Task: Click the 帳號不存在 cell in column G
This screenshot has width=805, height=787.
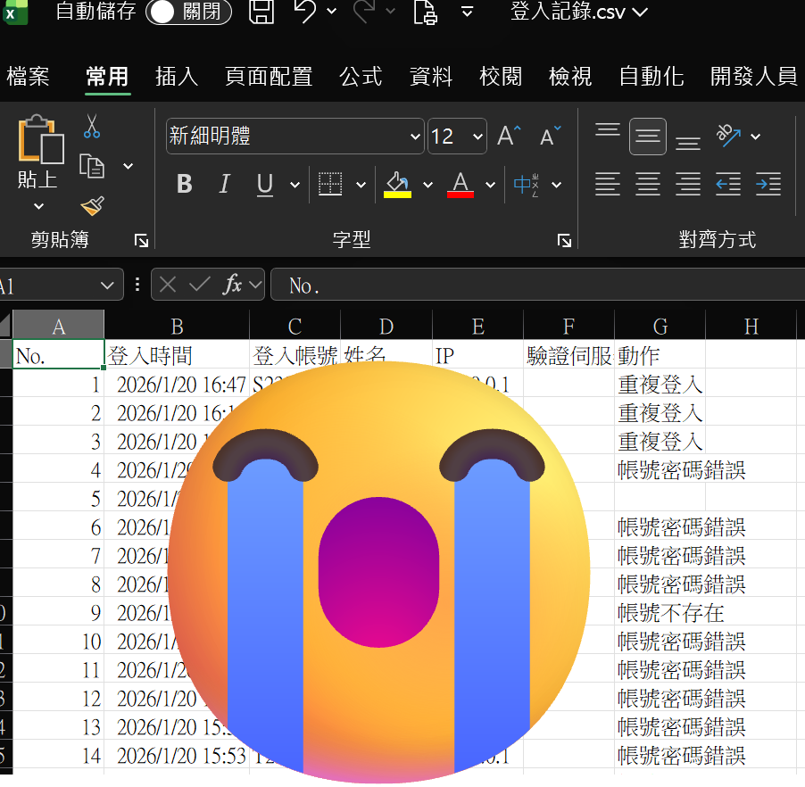Action: click(x=660, y=612)
